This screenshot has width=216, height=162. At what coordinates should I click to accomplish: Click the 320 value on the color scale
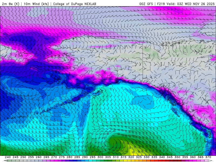pos(131,157)
